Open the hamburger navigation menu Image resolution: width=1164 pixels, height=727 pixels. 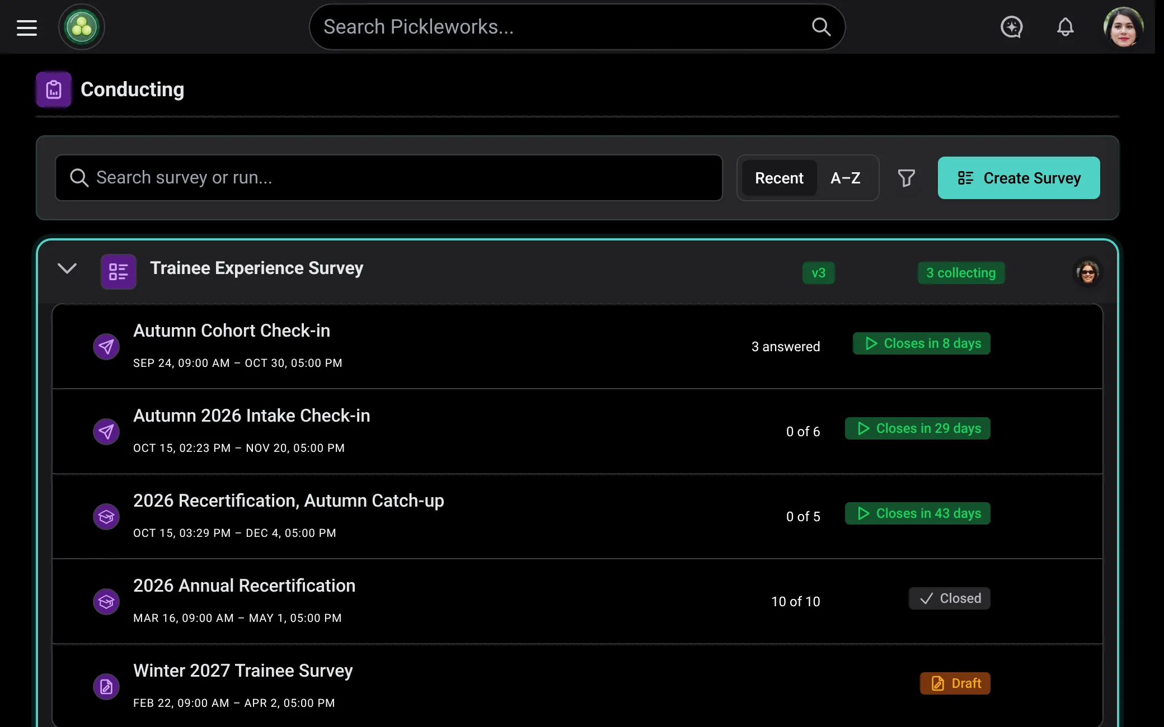[x=27, y=27]
